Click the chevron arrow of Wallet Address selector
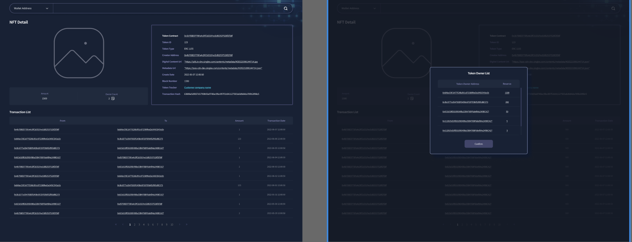 pyautogui.click(x=47, y=8)
